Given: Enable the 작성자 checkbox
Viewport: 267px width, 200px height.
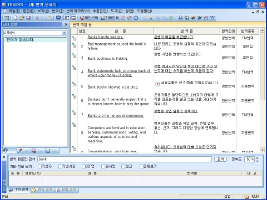Looking at the screenshot, I should pos(39,166).
